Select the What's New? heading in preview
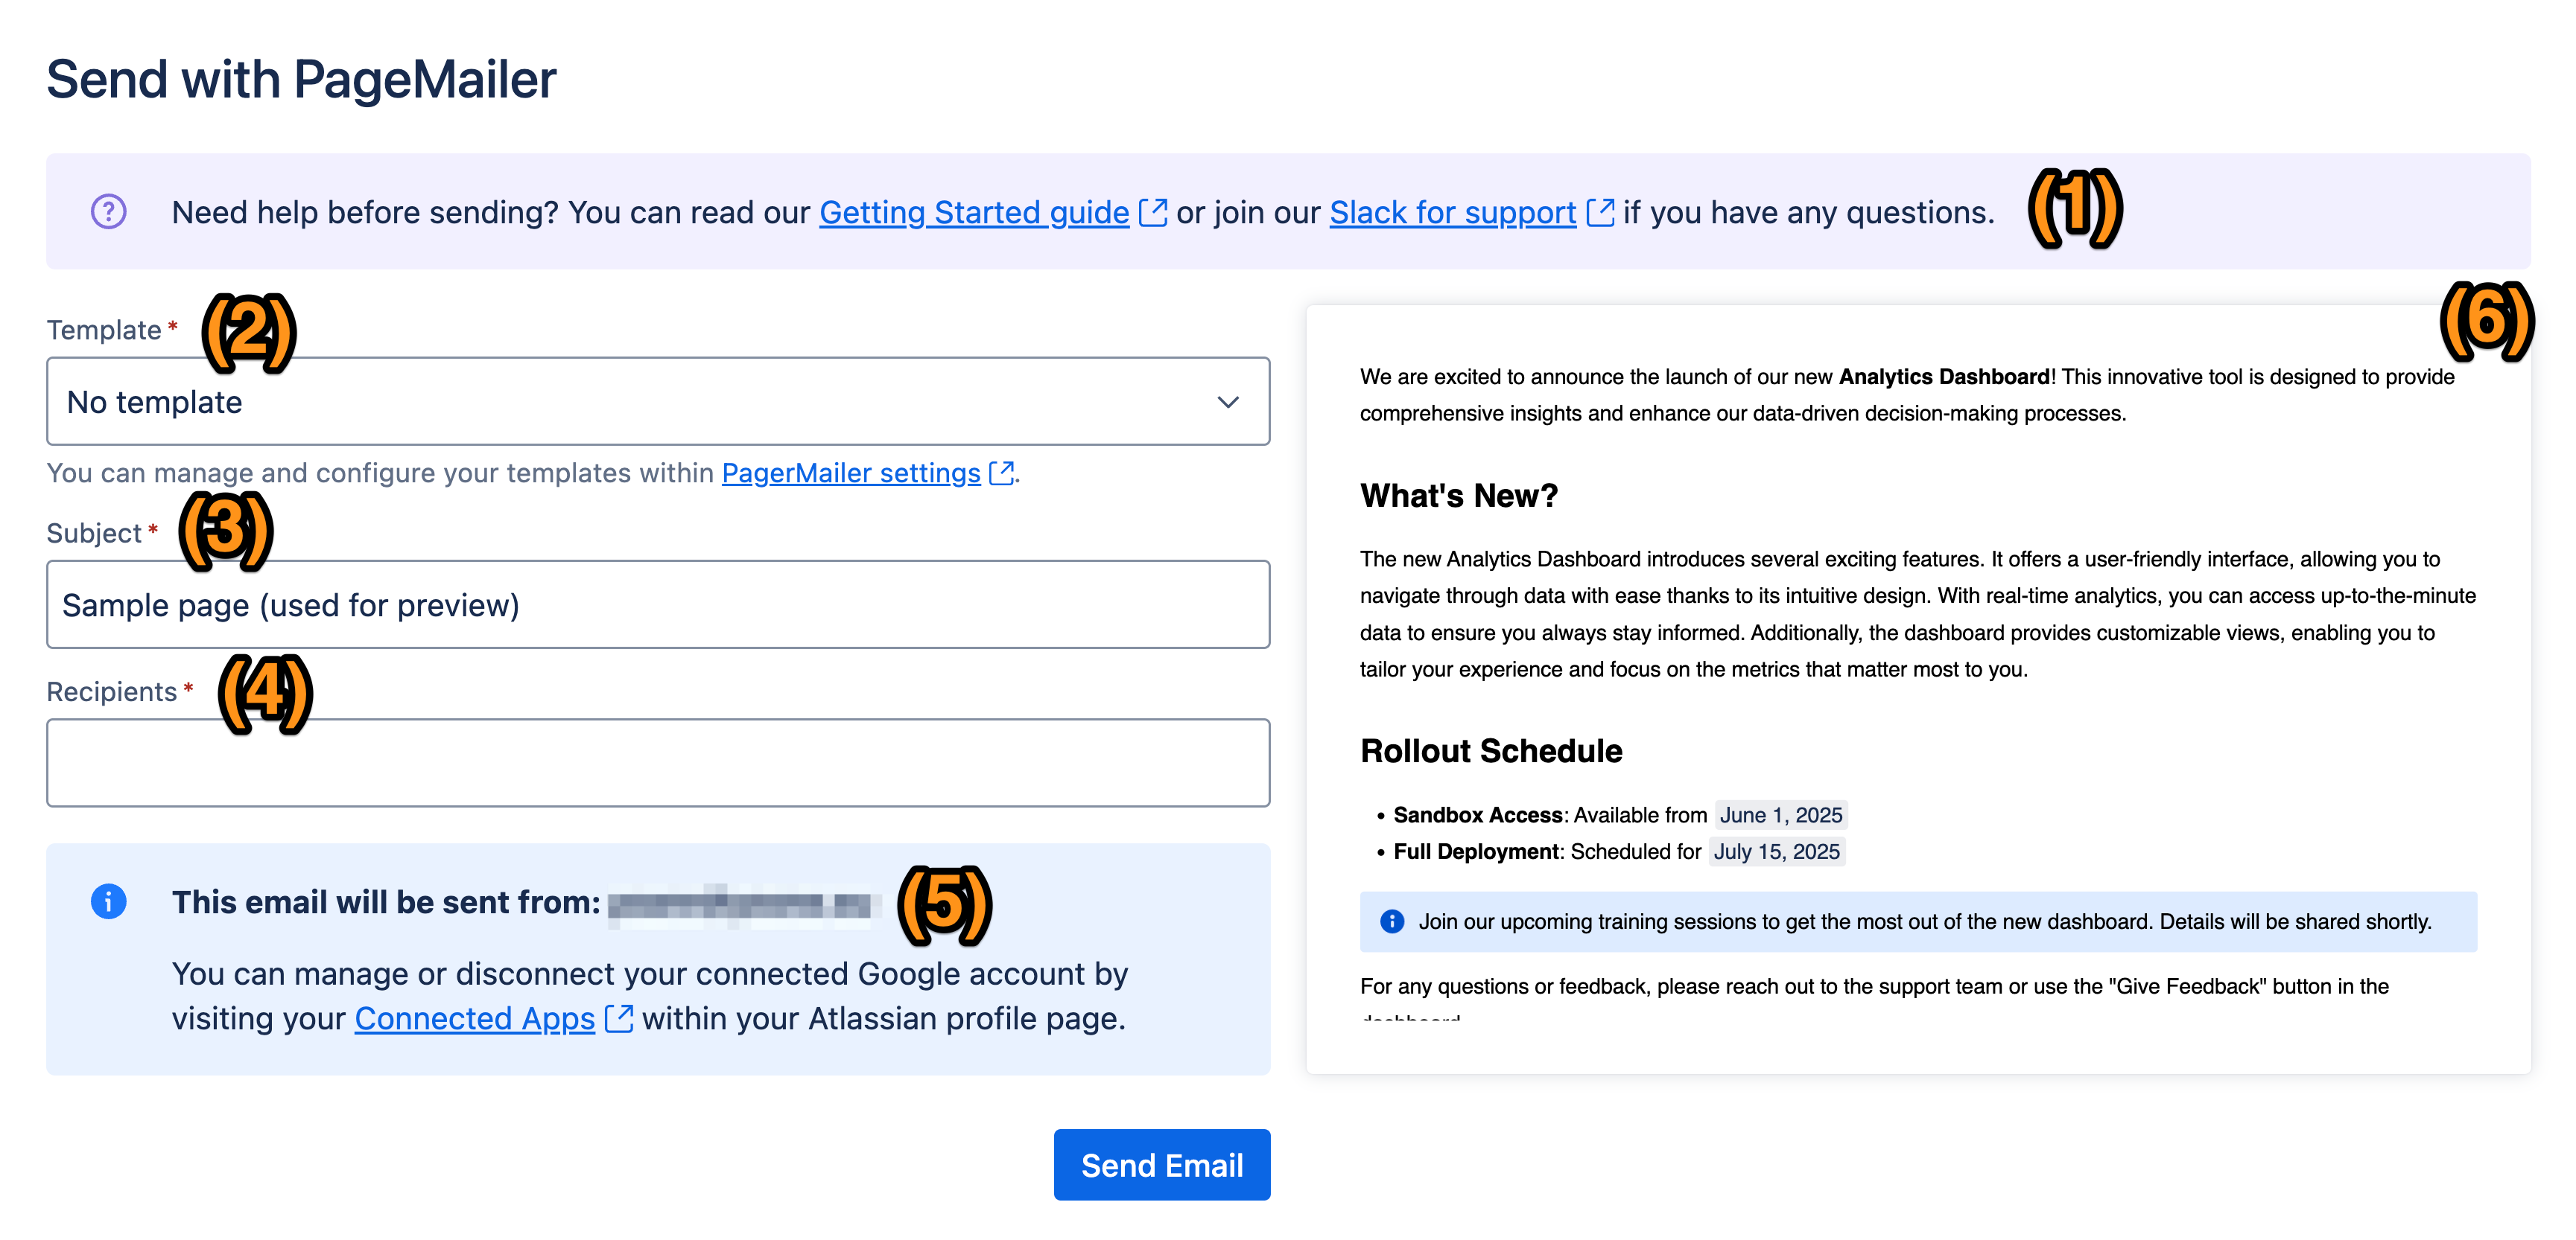Viewport: 2576px width, 1240px height. coord(1459,496)
